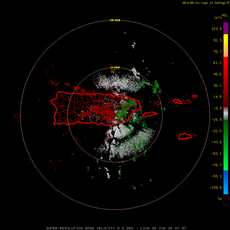Click the yellow segment of velocity color bar
Viewport: 230px width, 230px height.
click(x=226, y=45)
